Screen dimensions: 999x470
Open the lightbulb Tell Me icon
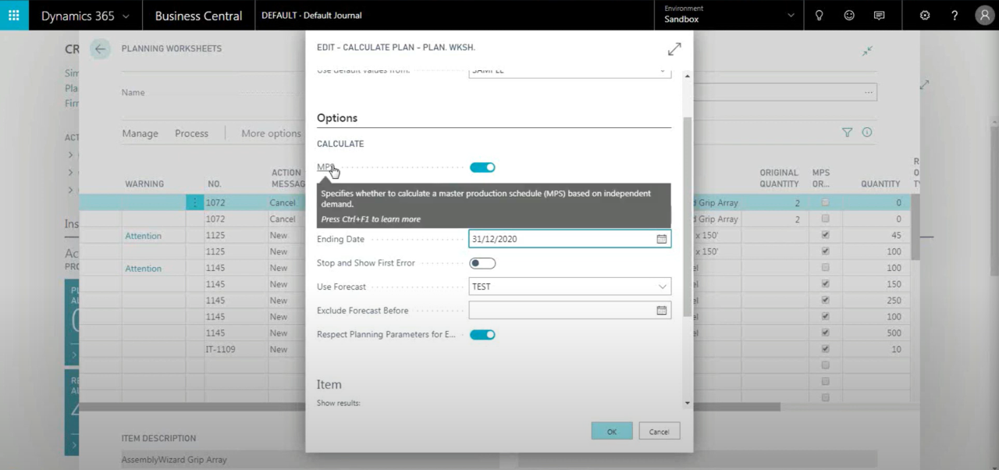[819, 15]
